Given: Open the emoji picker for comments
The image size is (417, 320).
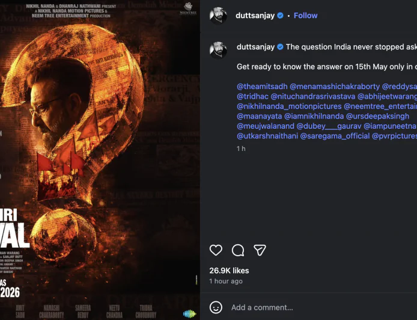Looking at the screenshot, I should 216,307.
